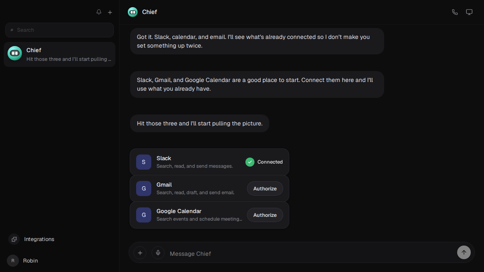Click the Chief title in header
The width and height of the screenshot is (484, 272).
coord(149,12)
